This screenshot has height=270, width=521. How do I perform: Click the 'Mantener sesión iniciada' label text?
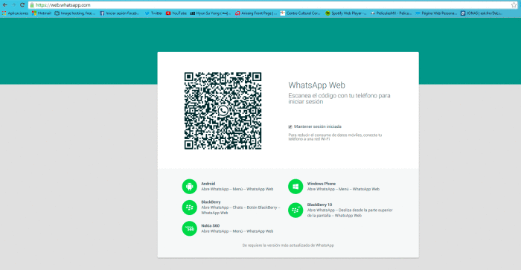tap(318, 126)
